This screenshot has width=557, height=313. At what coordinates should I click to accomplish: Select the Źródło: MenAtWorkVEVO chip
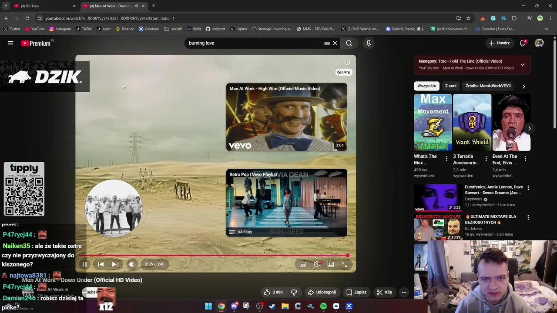tap(488, 86)
